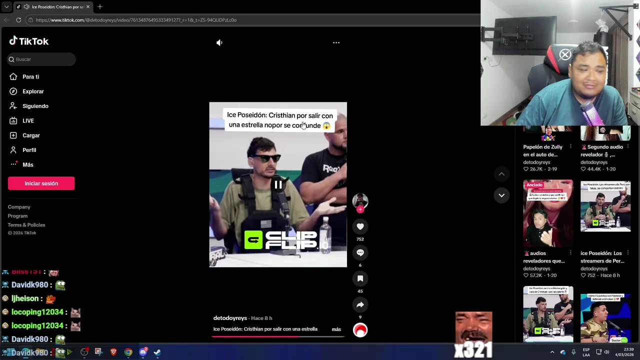
Task: Open the browser tab list dropdown
Action: point(6,7)
